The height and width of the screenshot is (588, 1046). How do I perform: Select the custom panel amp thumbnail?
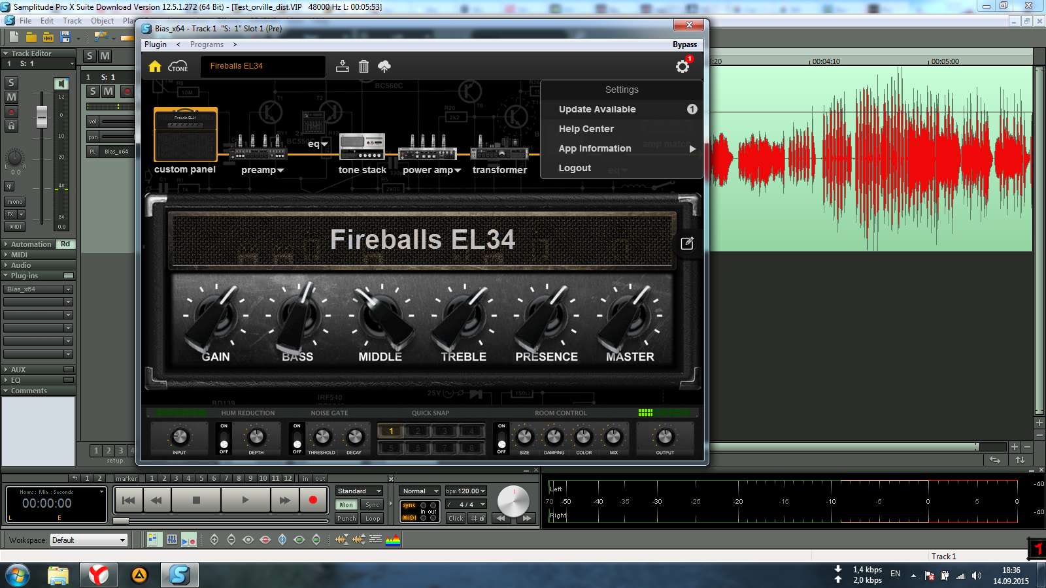[186, 135]
